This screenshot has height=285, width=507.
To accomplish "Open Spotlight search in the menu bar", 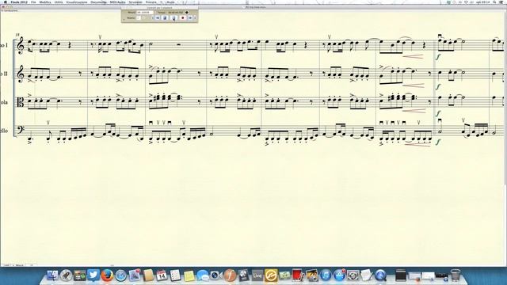I will coord(494,2).
